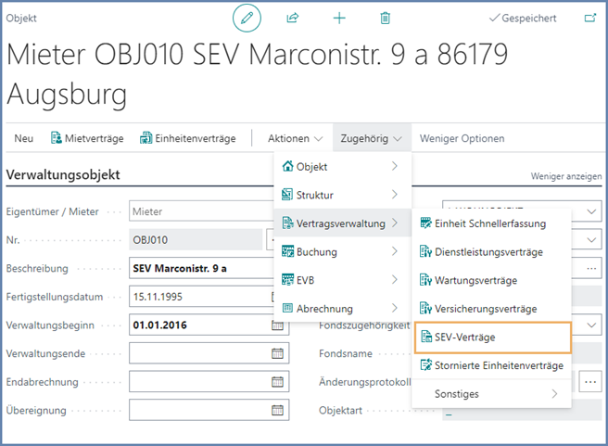This screenshot has width=608, height=446.
Task: Open calendar picker for Übereignung
Action: pyautogui.click(x=277, y=409)
